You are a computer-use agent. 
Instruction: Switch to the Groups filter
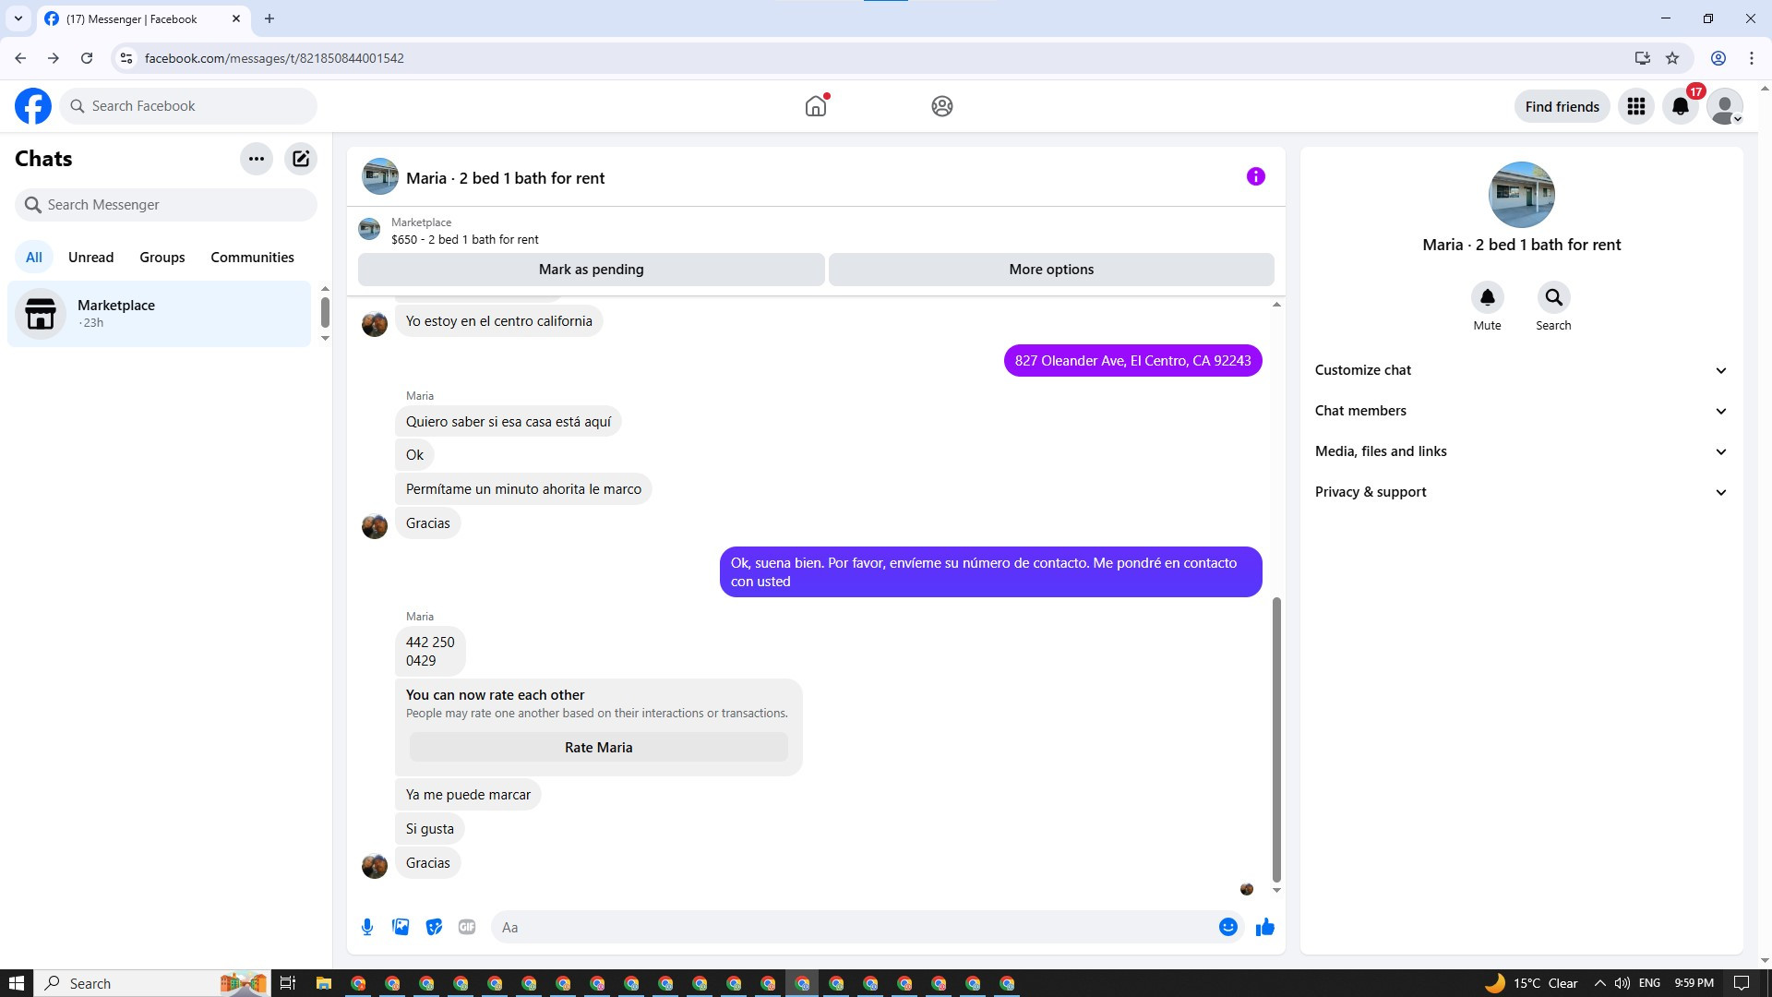tap(162, 258)
